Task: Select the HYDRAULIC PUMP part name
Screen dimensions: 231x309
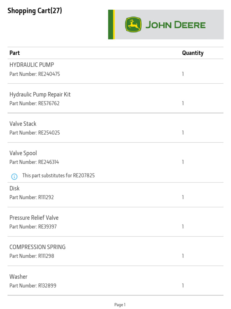Action: [32, 65]
